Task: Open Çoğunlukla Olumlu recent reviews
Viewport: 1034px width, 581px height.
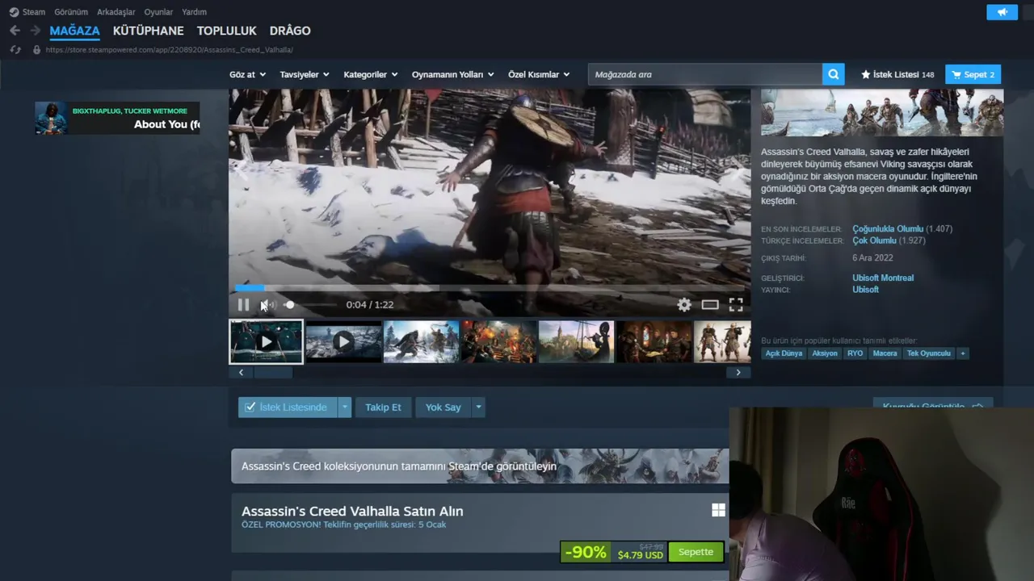Action: pos(888,229)
